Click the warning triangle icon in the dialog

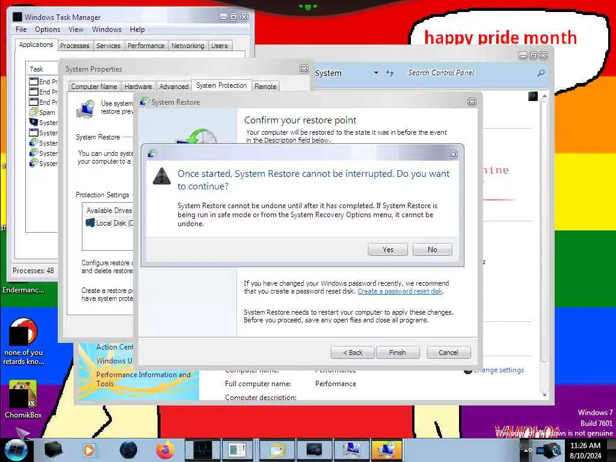161,176
